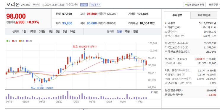Click the +1.83% sector change value
220x110 pixels.
[212, 95]
